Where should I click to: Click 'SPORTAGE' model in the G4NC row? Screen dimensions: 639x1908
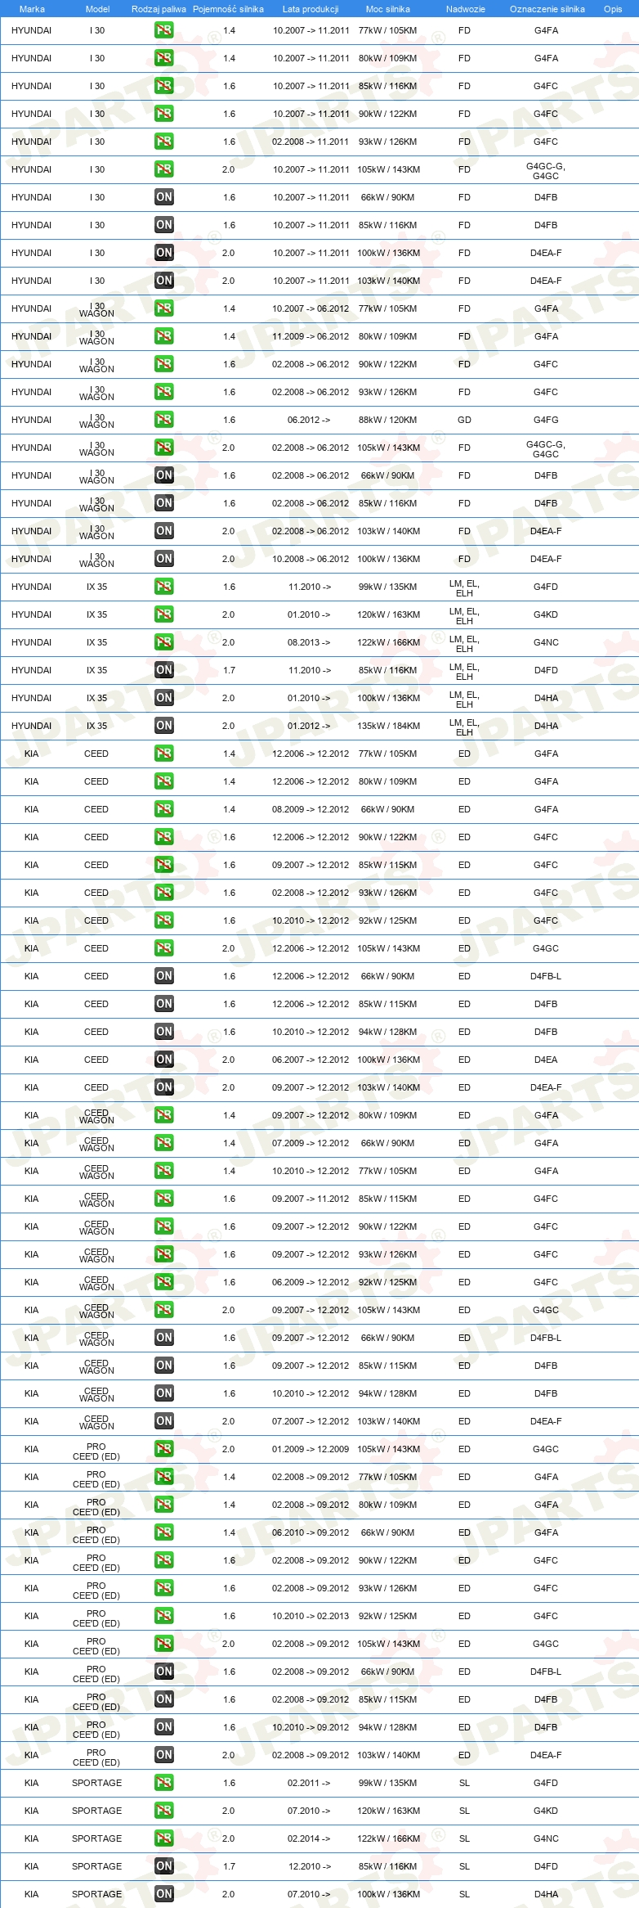[x=96, y=1838]
